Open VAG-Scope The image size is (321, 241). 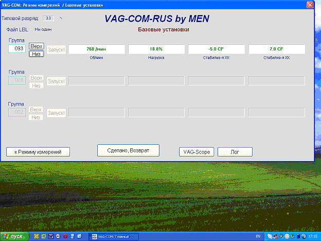pyautogui.click(x=196, y=152)
